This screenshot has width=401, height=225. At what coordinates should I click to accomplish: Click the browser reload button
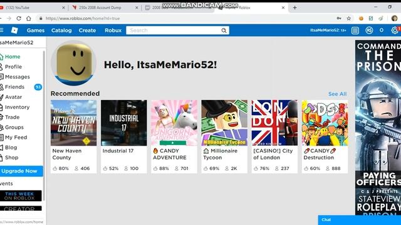coord(19,18)
